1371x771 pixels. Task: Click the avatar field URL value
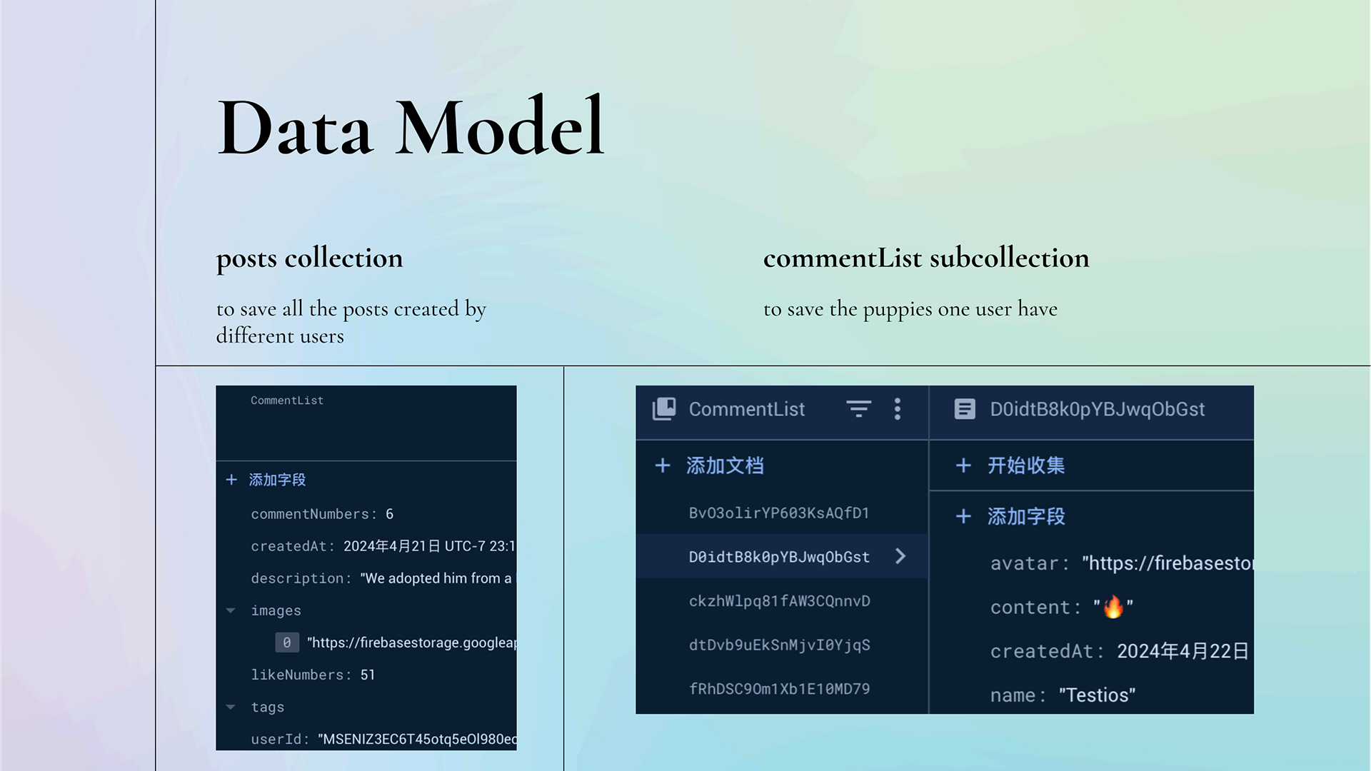coord(1167,563)
